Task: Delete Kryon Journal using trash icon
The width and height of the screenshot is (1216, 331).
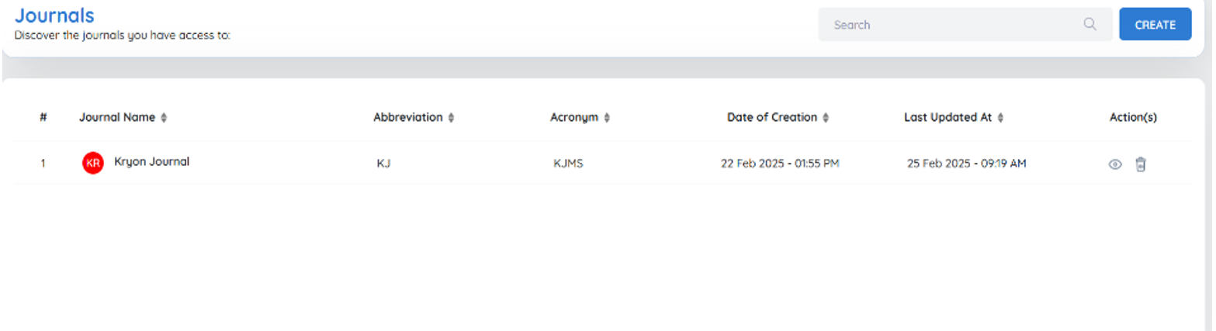Action: (1140, 164)
